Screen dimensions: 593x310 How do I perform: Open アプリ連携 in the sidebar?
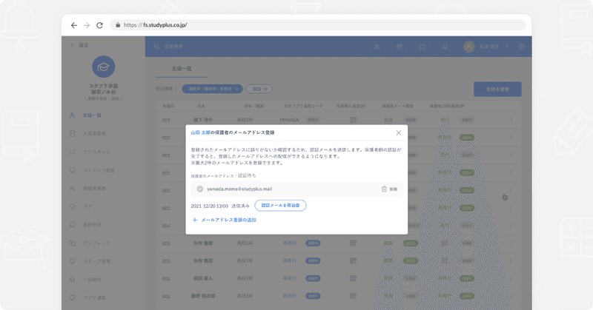94,298
